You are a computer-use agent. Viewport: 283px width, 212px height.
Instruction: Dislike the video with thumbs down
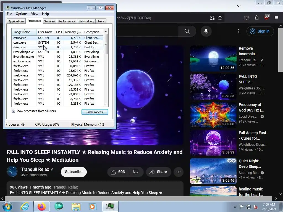pos(136,172)
